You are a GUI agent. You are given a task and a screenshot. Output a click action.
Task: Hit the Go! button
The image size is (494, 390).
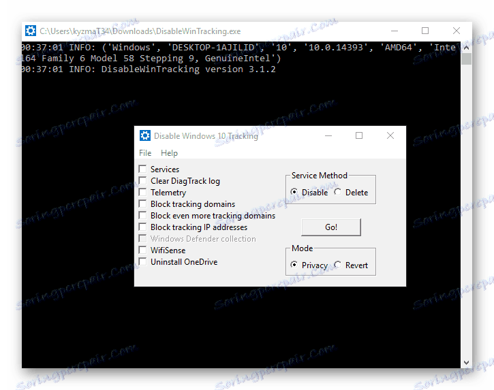(x=331, y=227)
